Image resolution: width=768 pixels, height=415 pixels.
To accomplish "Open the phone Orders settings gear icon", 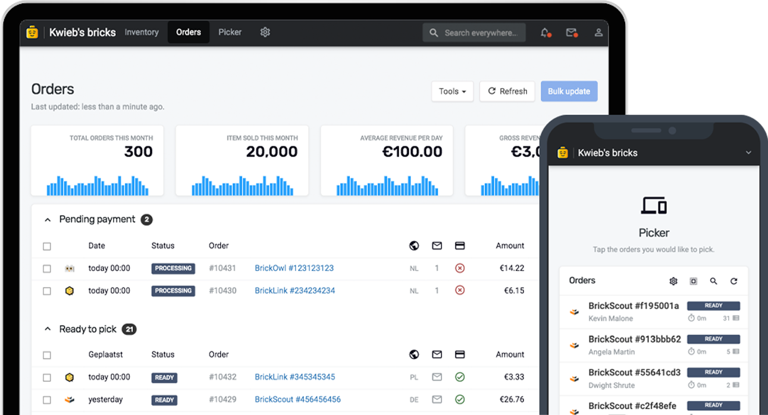I will coord(673,281).
